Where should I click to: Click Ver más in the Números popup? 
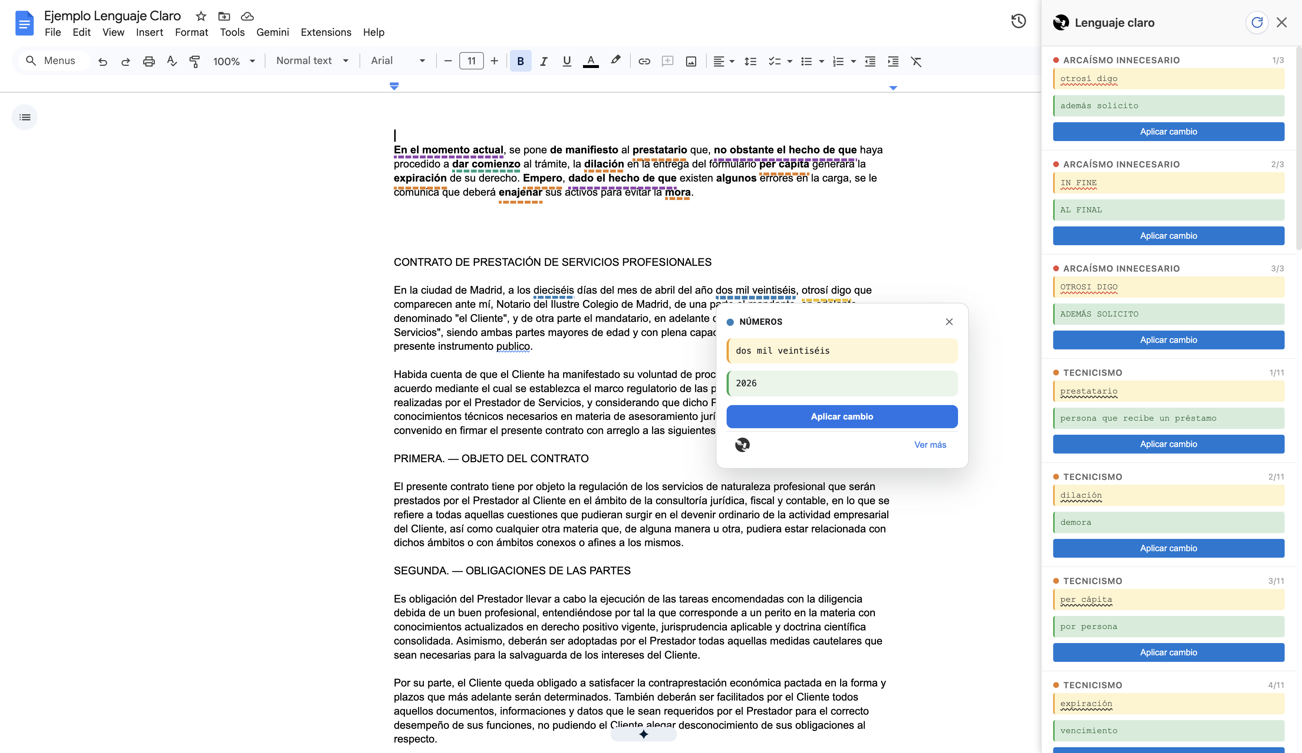930,444
